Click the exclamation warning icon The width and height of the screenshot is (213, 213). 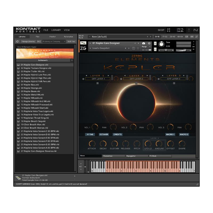point(189,30)
